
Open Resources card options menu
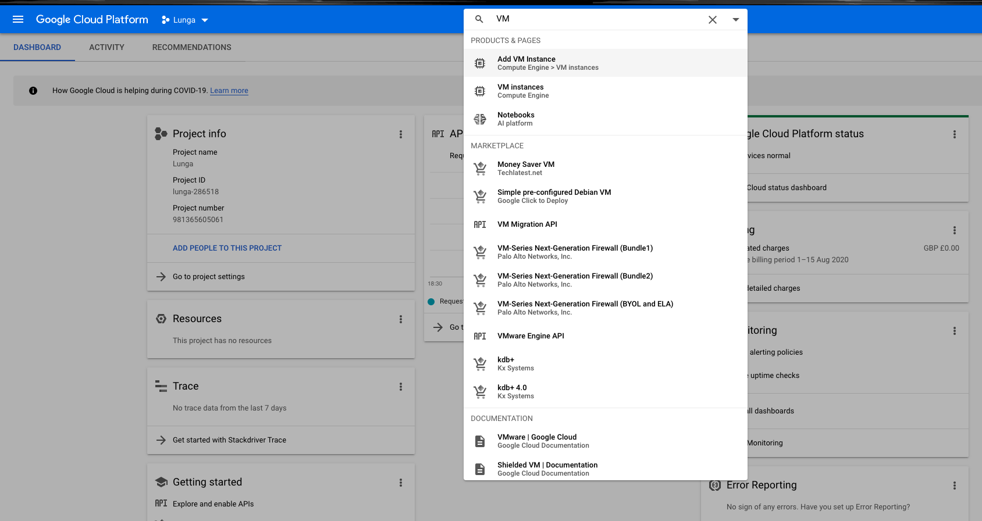click(x=401, y=319)
